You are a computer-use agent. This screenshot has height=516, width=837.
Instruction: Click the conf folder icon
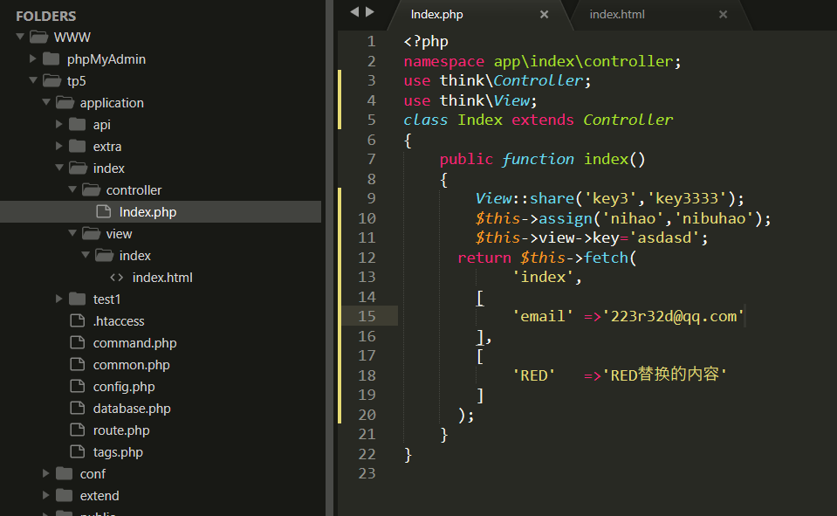(64, 474)
